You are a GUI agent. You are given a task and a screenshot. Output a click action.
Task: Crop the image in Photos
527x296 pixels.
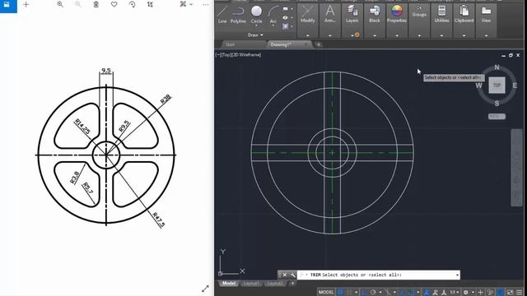point(150,4)
